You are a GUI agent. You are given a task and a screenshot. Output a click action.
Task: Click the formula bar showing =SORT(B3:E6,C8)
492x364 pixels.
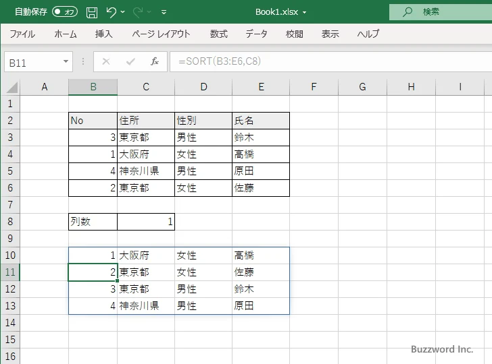click(x=331, y=61)
